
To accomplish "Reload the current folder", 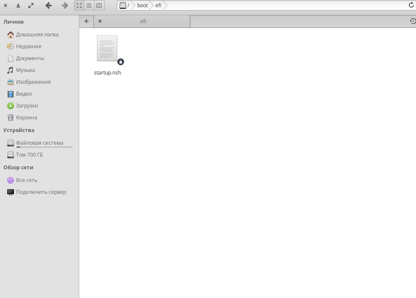I will (x=411, y=6).
